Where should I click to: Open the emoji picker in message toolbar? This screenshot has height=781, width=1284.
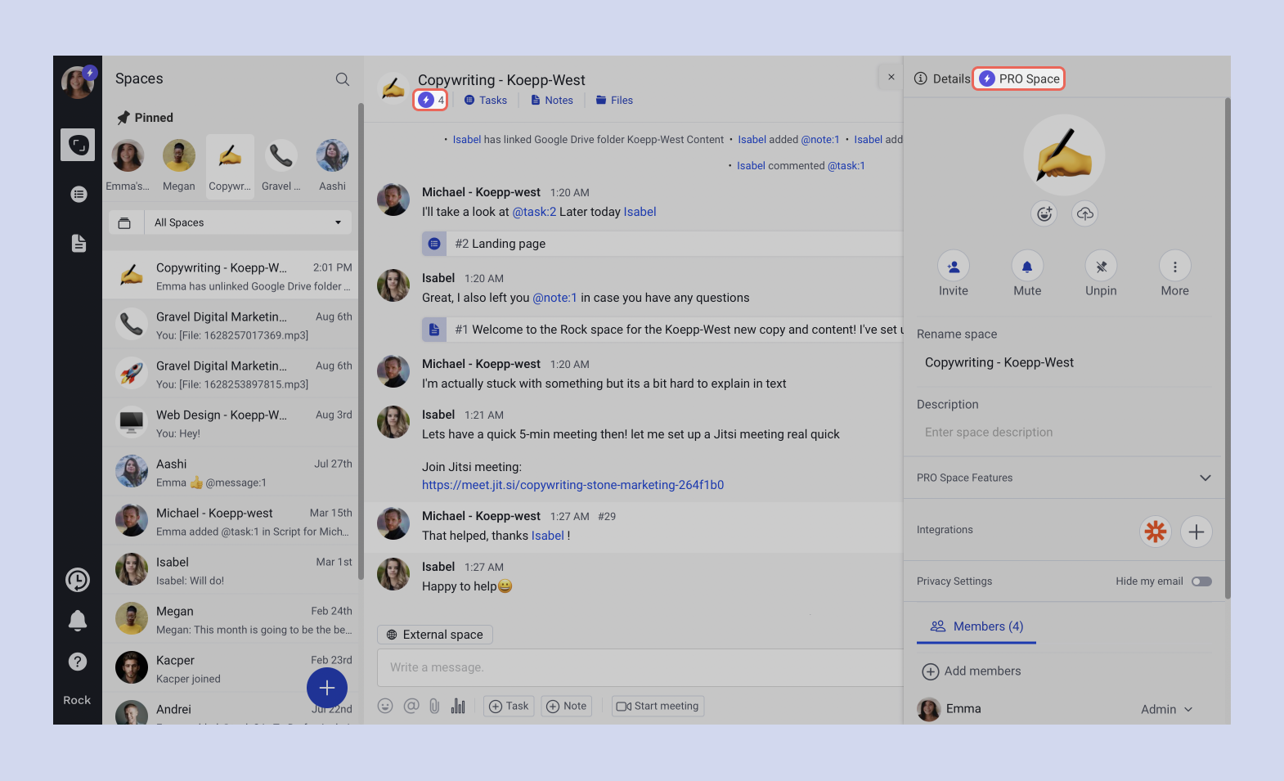(x=385, y=706)
